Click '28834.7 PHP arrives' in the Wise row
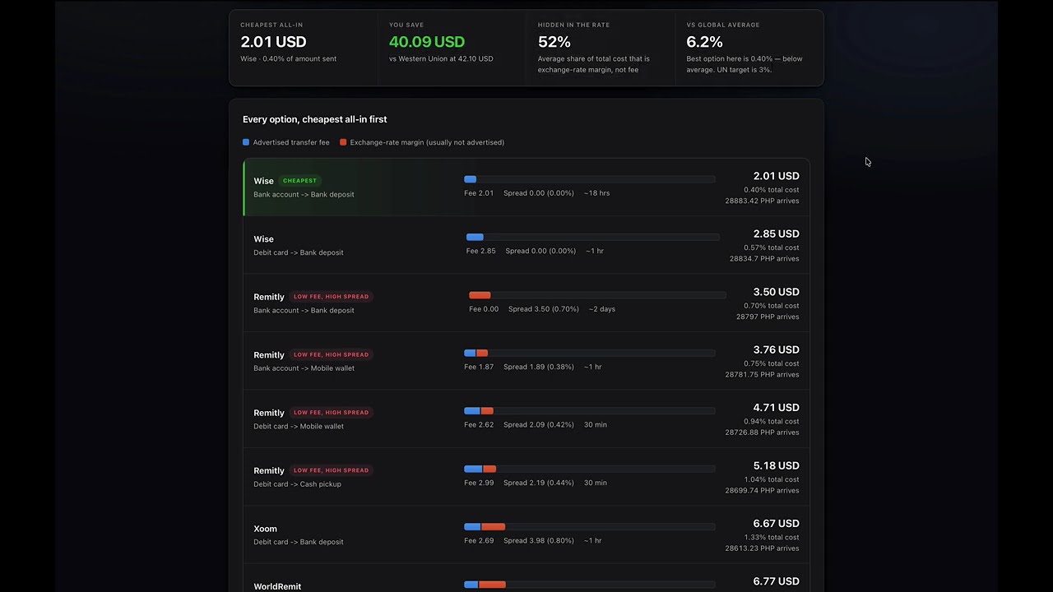Viewport: 1053px width, 592px height. click(764, 259)
